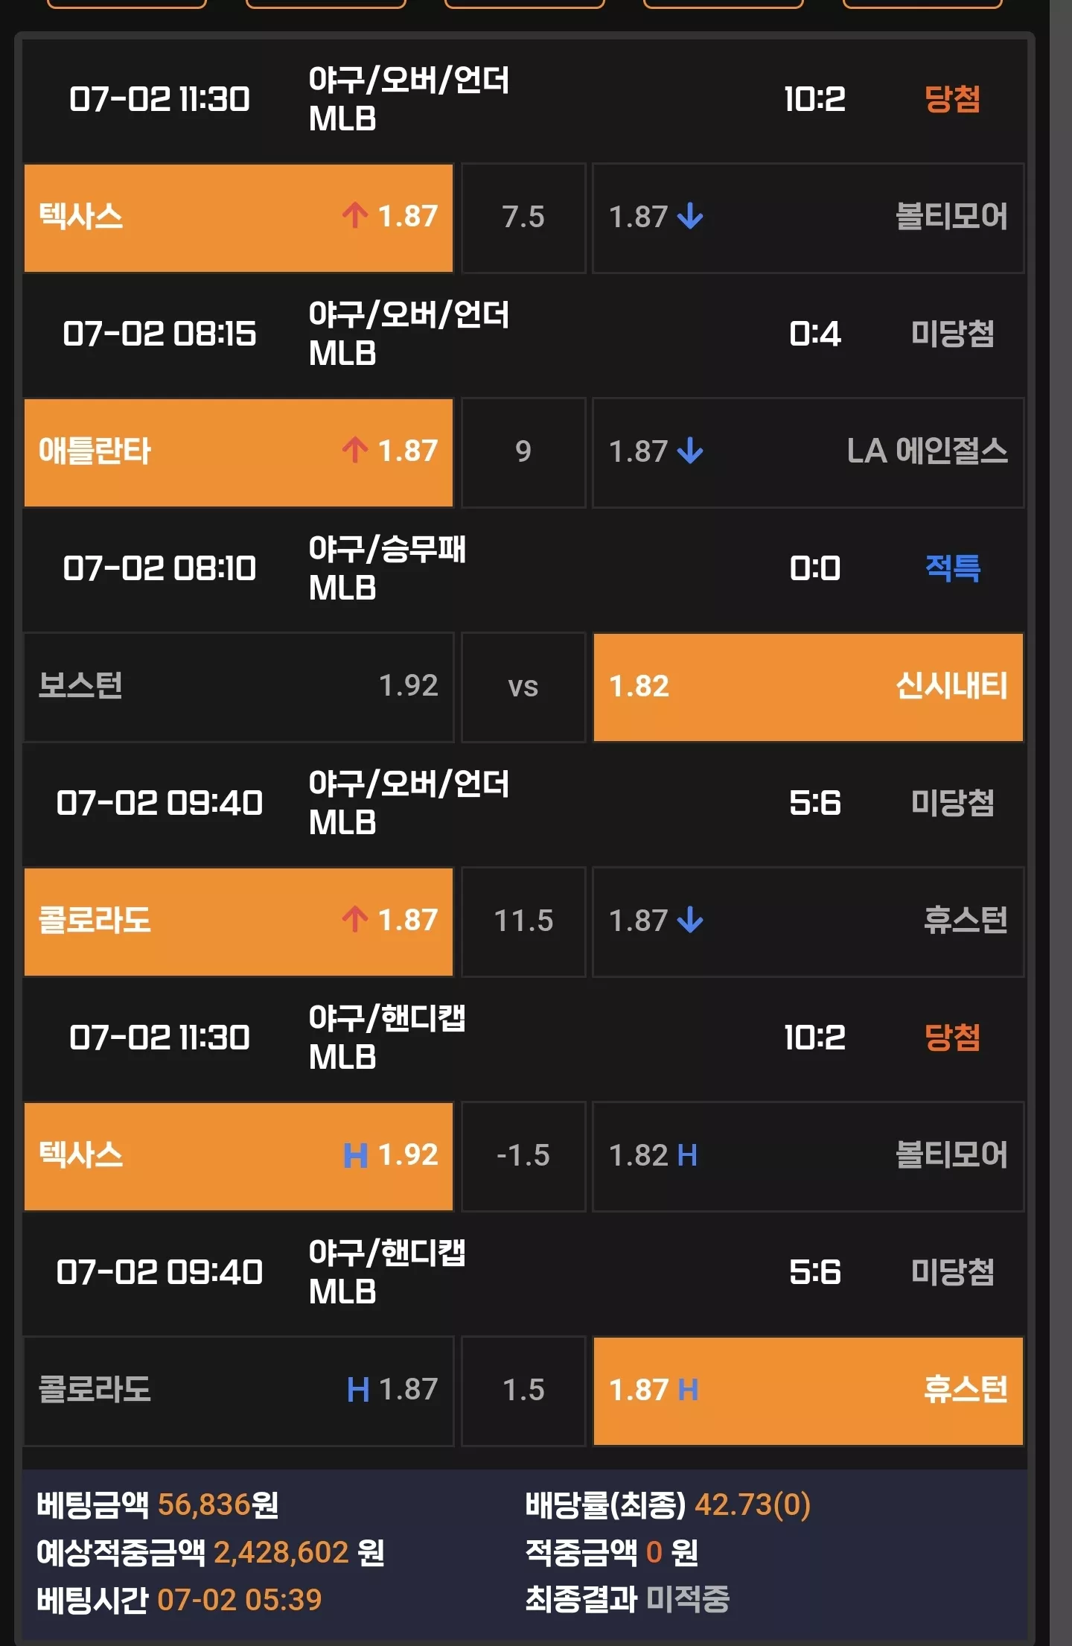This screenshot has height=1646, width=1072.
Task: Click the 미당첨 status for the 애틀란타 match
Action: pyautogui.click(x=952, y=334)
